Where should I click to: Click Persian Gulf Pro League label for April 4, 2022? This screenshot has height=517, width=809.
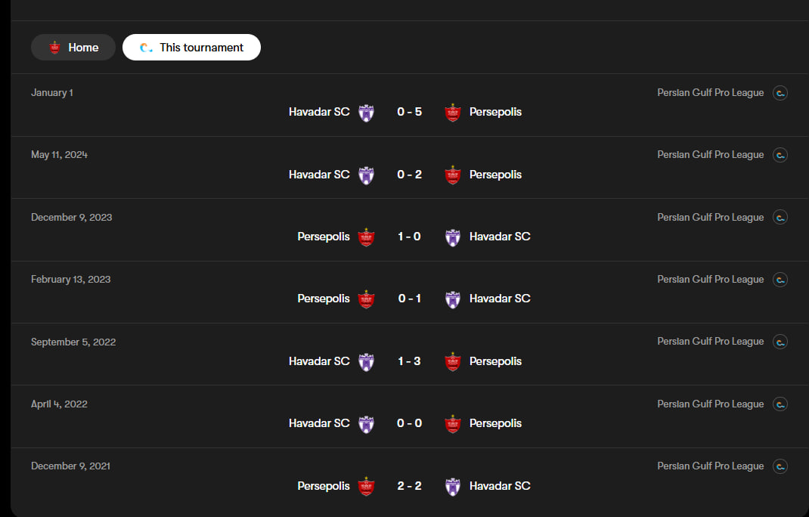tap(710, 404)
